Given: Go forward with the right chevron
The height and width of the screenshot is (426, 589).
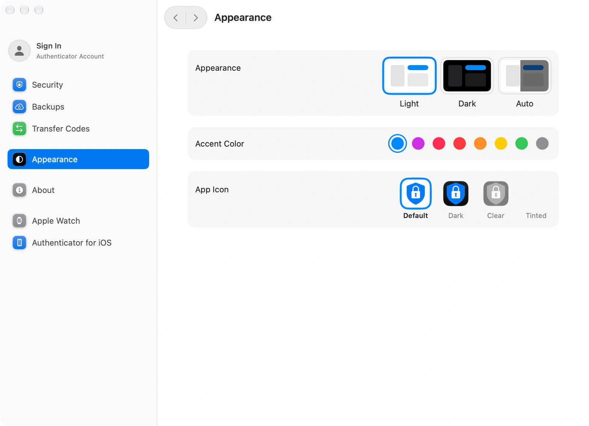Looking at the screenshot, I should pos(196,18).
